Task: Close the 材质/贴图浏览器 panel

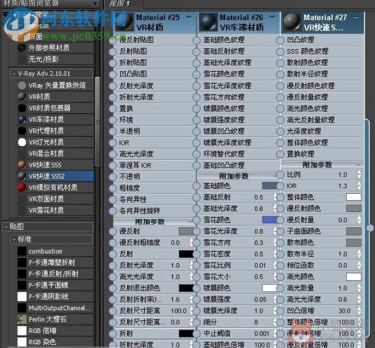Action: pos(95,3)
